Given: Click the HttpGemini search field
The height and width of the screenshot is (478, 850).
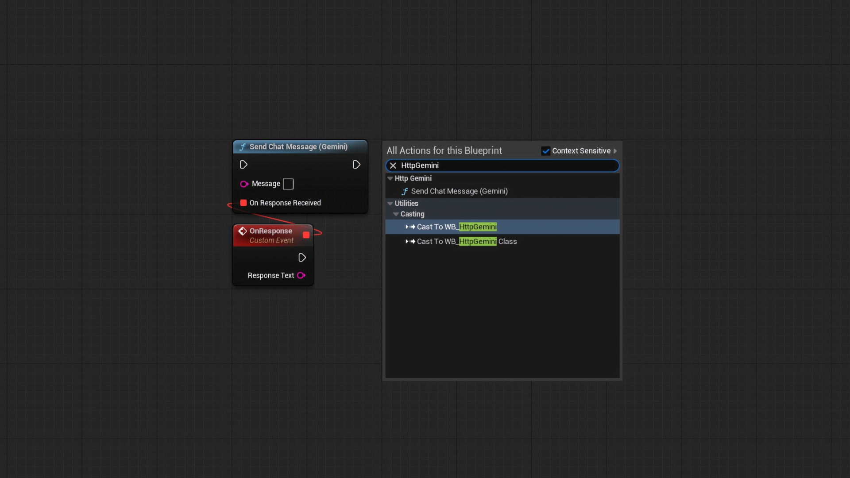Looking at the screenshot, I should coord(502,166).
